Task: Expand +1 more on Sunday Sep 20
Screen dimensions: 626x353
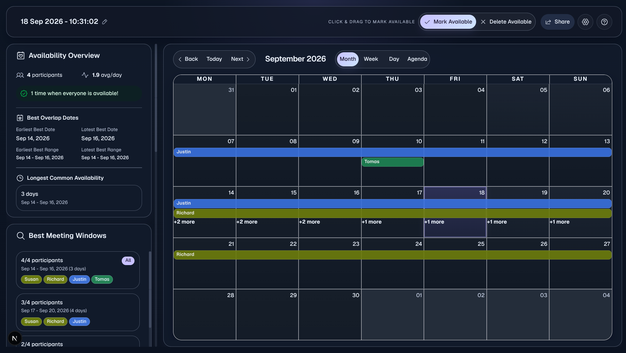Action: (560, 222)
